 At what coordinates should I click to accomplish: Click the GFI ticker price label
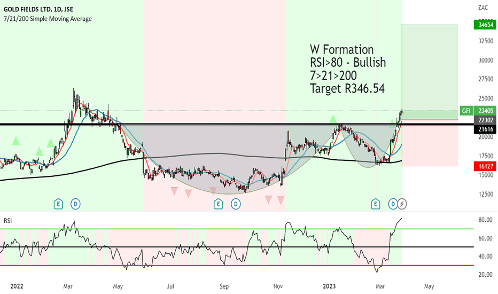(466, 111)
